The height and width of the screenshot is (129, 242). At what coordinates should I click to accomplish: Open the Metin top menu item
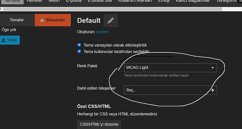coord(54,1)
